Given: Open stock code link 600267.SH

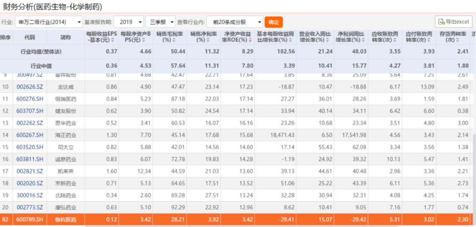Looking at the screenshot, I should pos(30,135).
